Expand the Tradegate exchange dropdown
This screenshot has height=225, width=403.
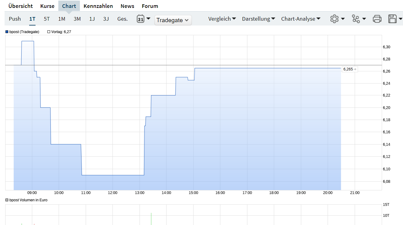(173, 20)
